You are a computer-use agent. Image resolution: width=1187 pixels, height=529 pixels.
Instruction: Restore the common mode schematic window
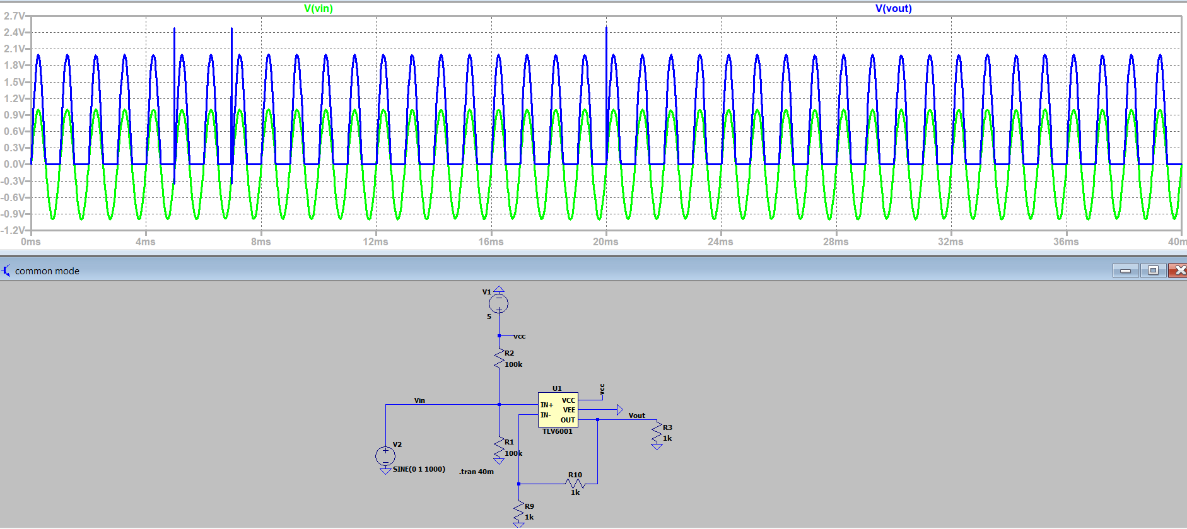[x=1153, y=270]
